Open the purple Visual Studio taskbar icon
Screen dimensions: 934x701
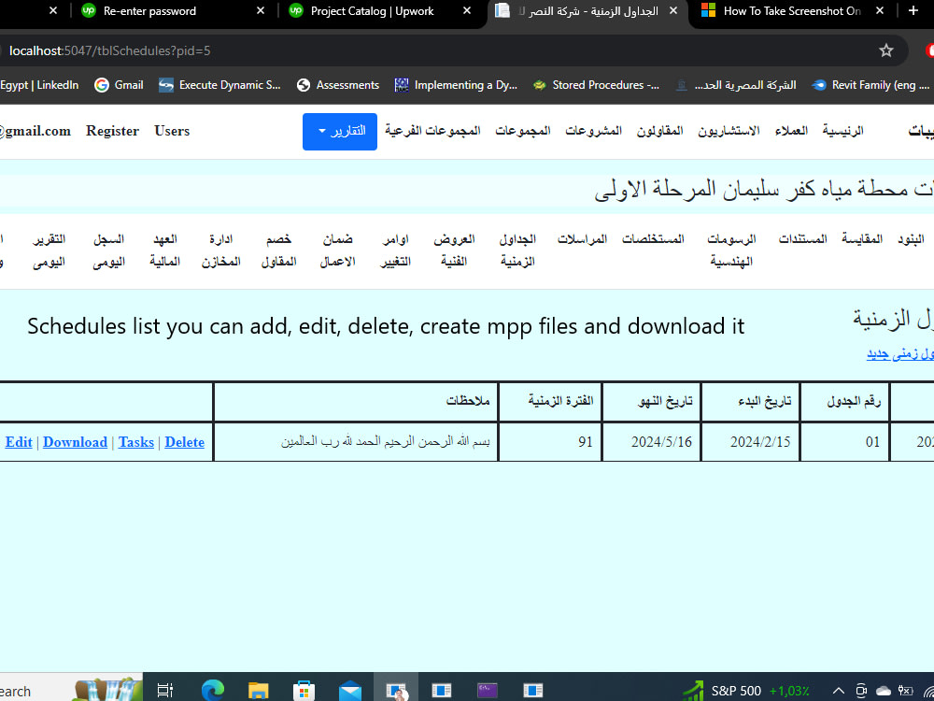coord(488,691)
